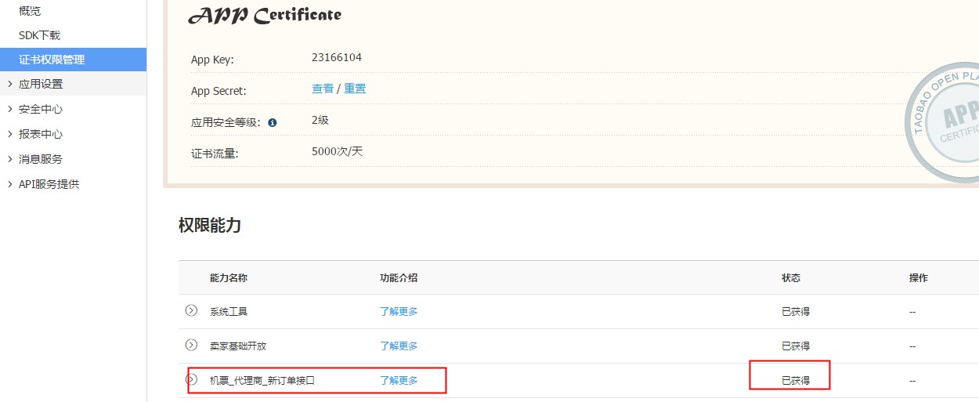Expand the 系统工具 row
The width and height of the screenshot is (979, 402).
click(191, 310)
